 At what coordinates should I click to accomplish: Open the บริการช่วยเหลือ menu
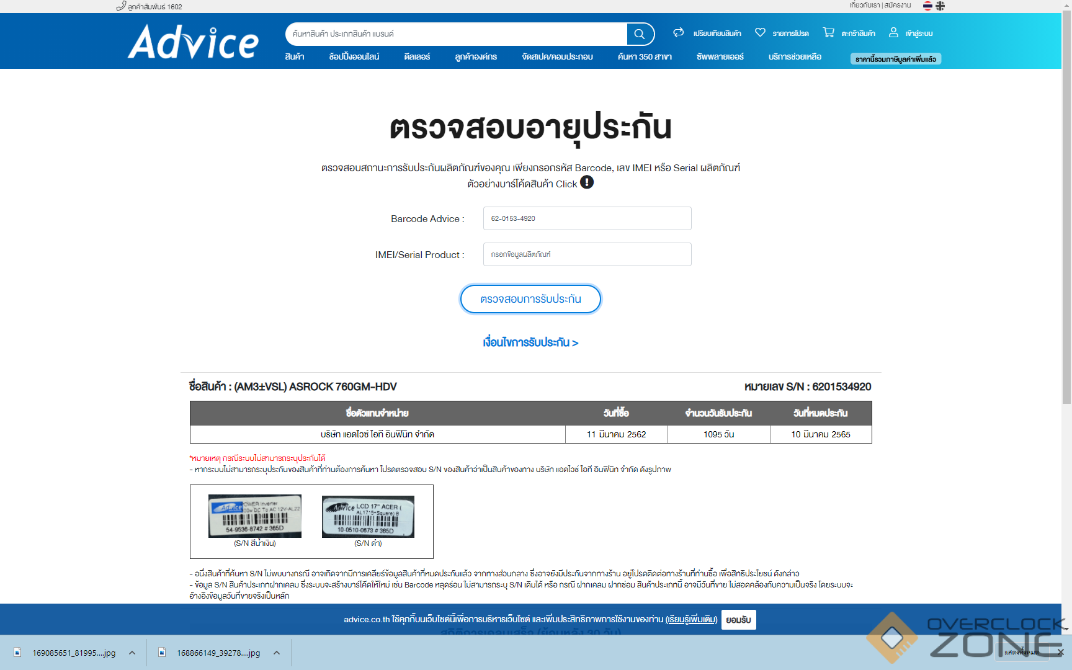click(x=795, y=56)
